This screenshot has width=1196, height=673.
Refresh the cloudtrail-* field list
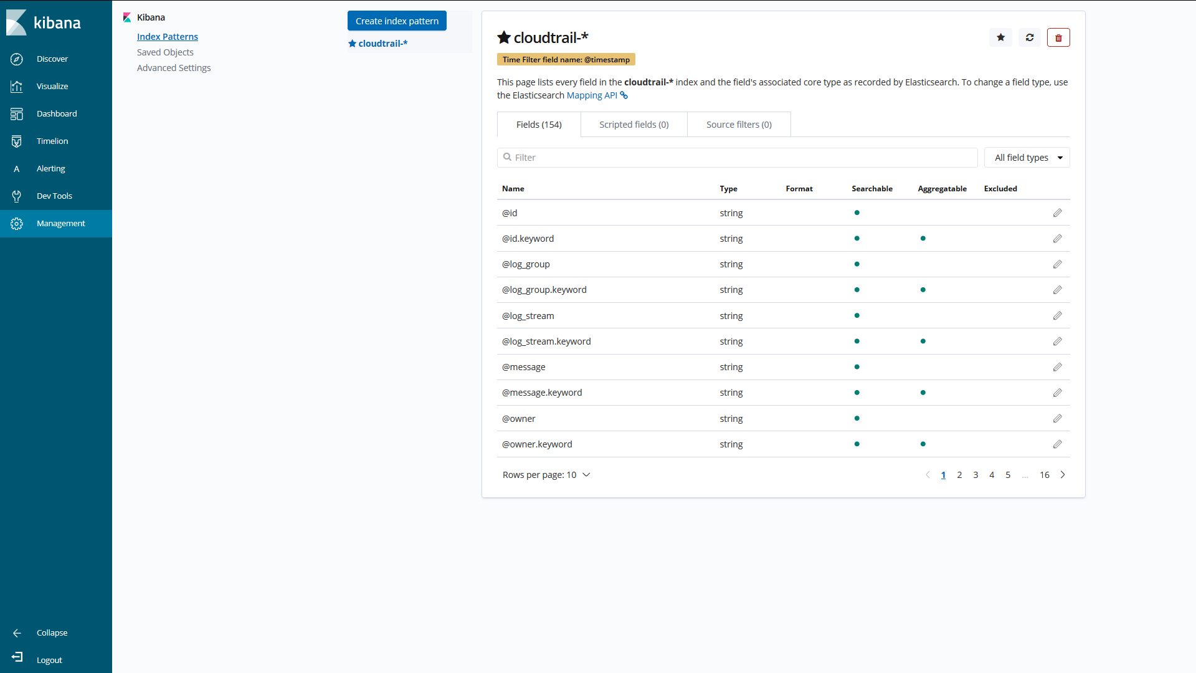(x=1029, y=37)
